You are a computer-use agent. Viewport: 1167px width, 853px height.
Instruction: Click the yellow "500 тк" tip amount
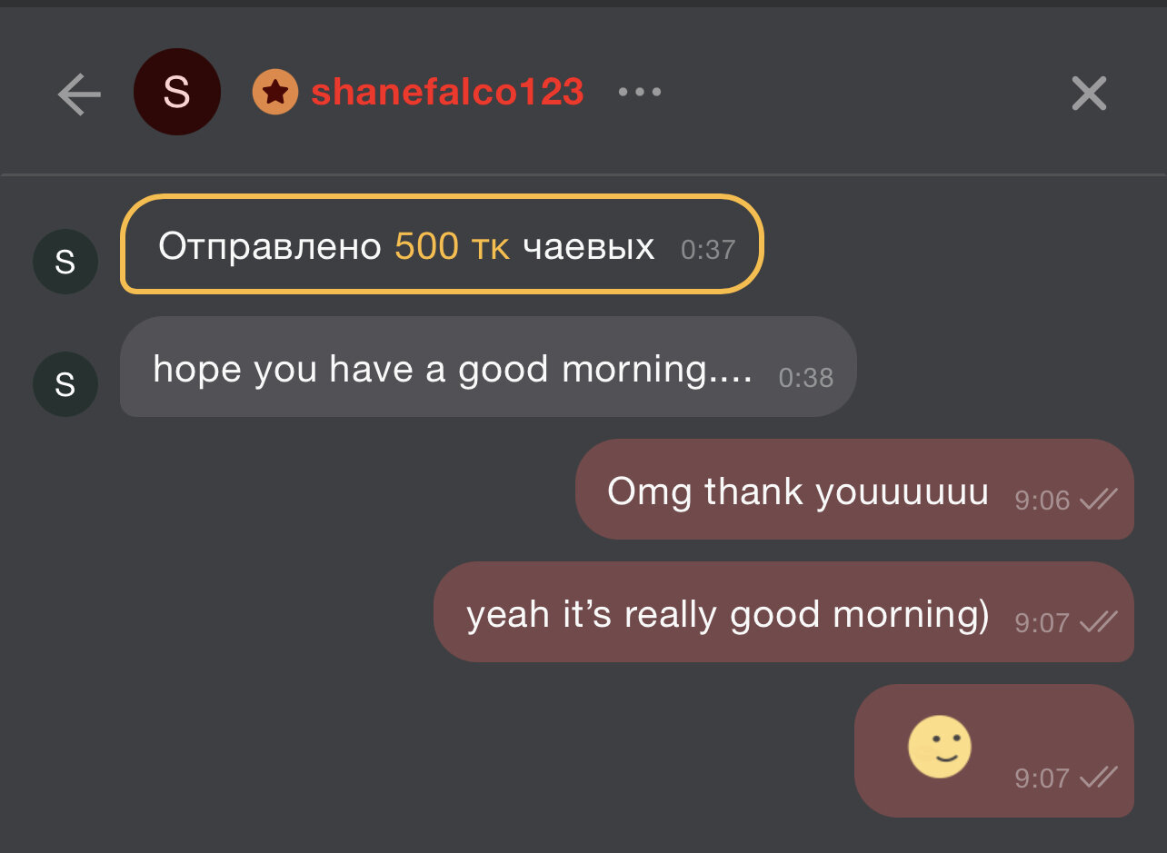(452, 247)
